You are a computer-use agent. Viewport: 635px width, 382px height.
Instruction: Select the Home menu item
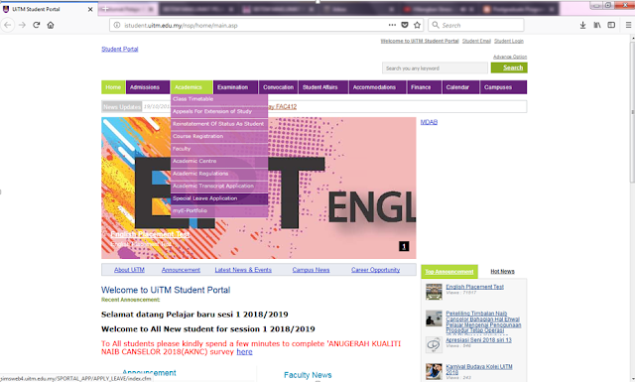coord(113,87)
